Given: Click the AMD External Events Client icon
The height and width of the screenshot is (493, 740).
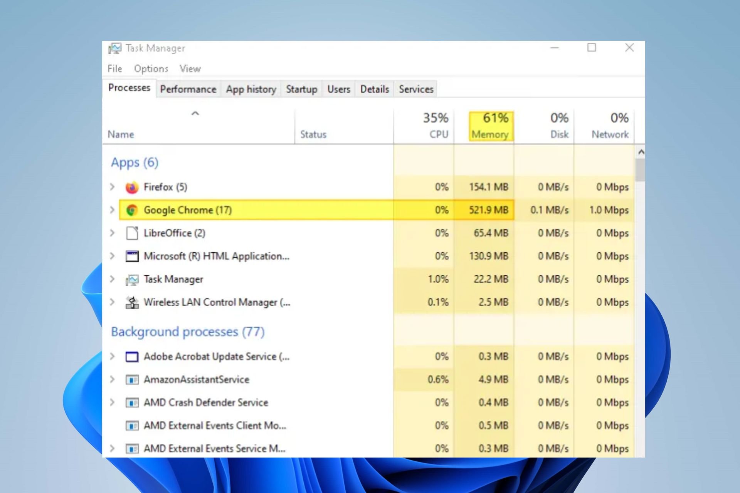Looking at the screenshot, I should [132, 426].
